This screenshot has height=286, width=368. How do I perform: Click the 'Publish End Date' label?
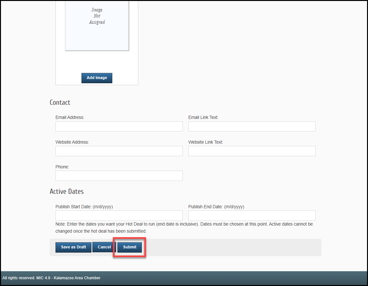tap(216, 207)
